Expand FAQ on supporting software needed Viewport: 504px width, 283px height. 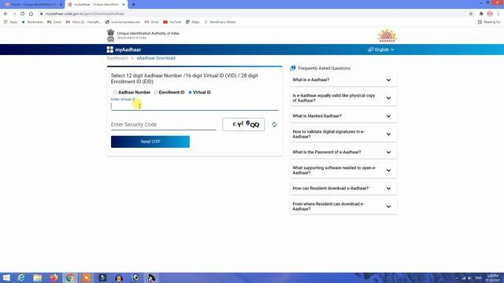tap(343, 170)
